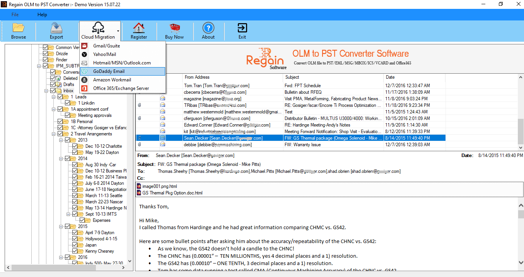Collapse the 2014 folder tree node
The image size is (524, 277).
61,159
